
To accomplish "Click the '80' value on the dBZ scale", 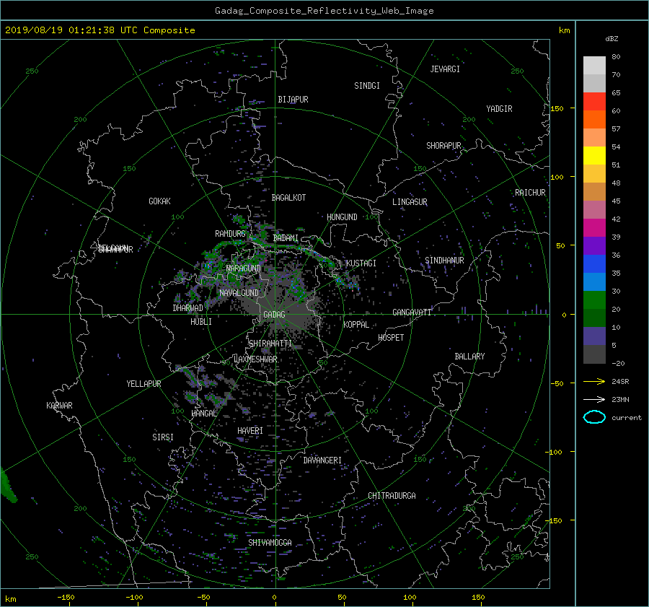I will 616,57.
